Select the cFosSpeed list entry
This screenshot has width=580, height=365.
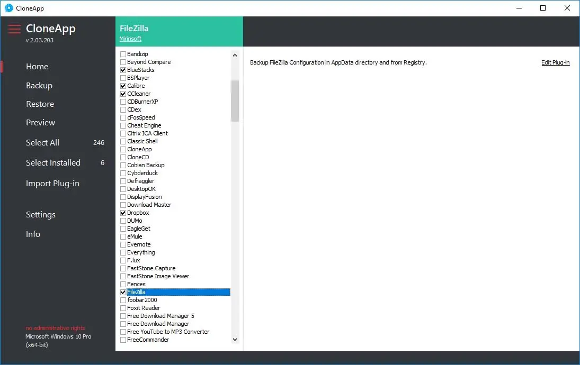coord(141,117)
